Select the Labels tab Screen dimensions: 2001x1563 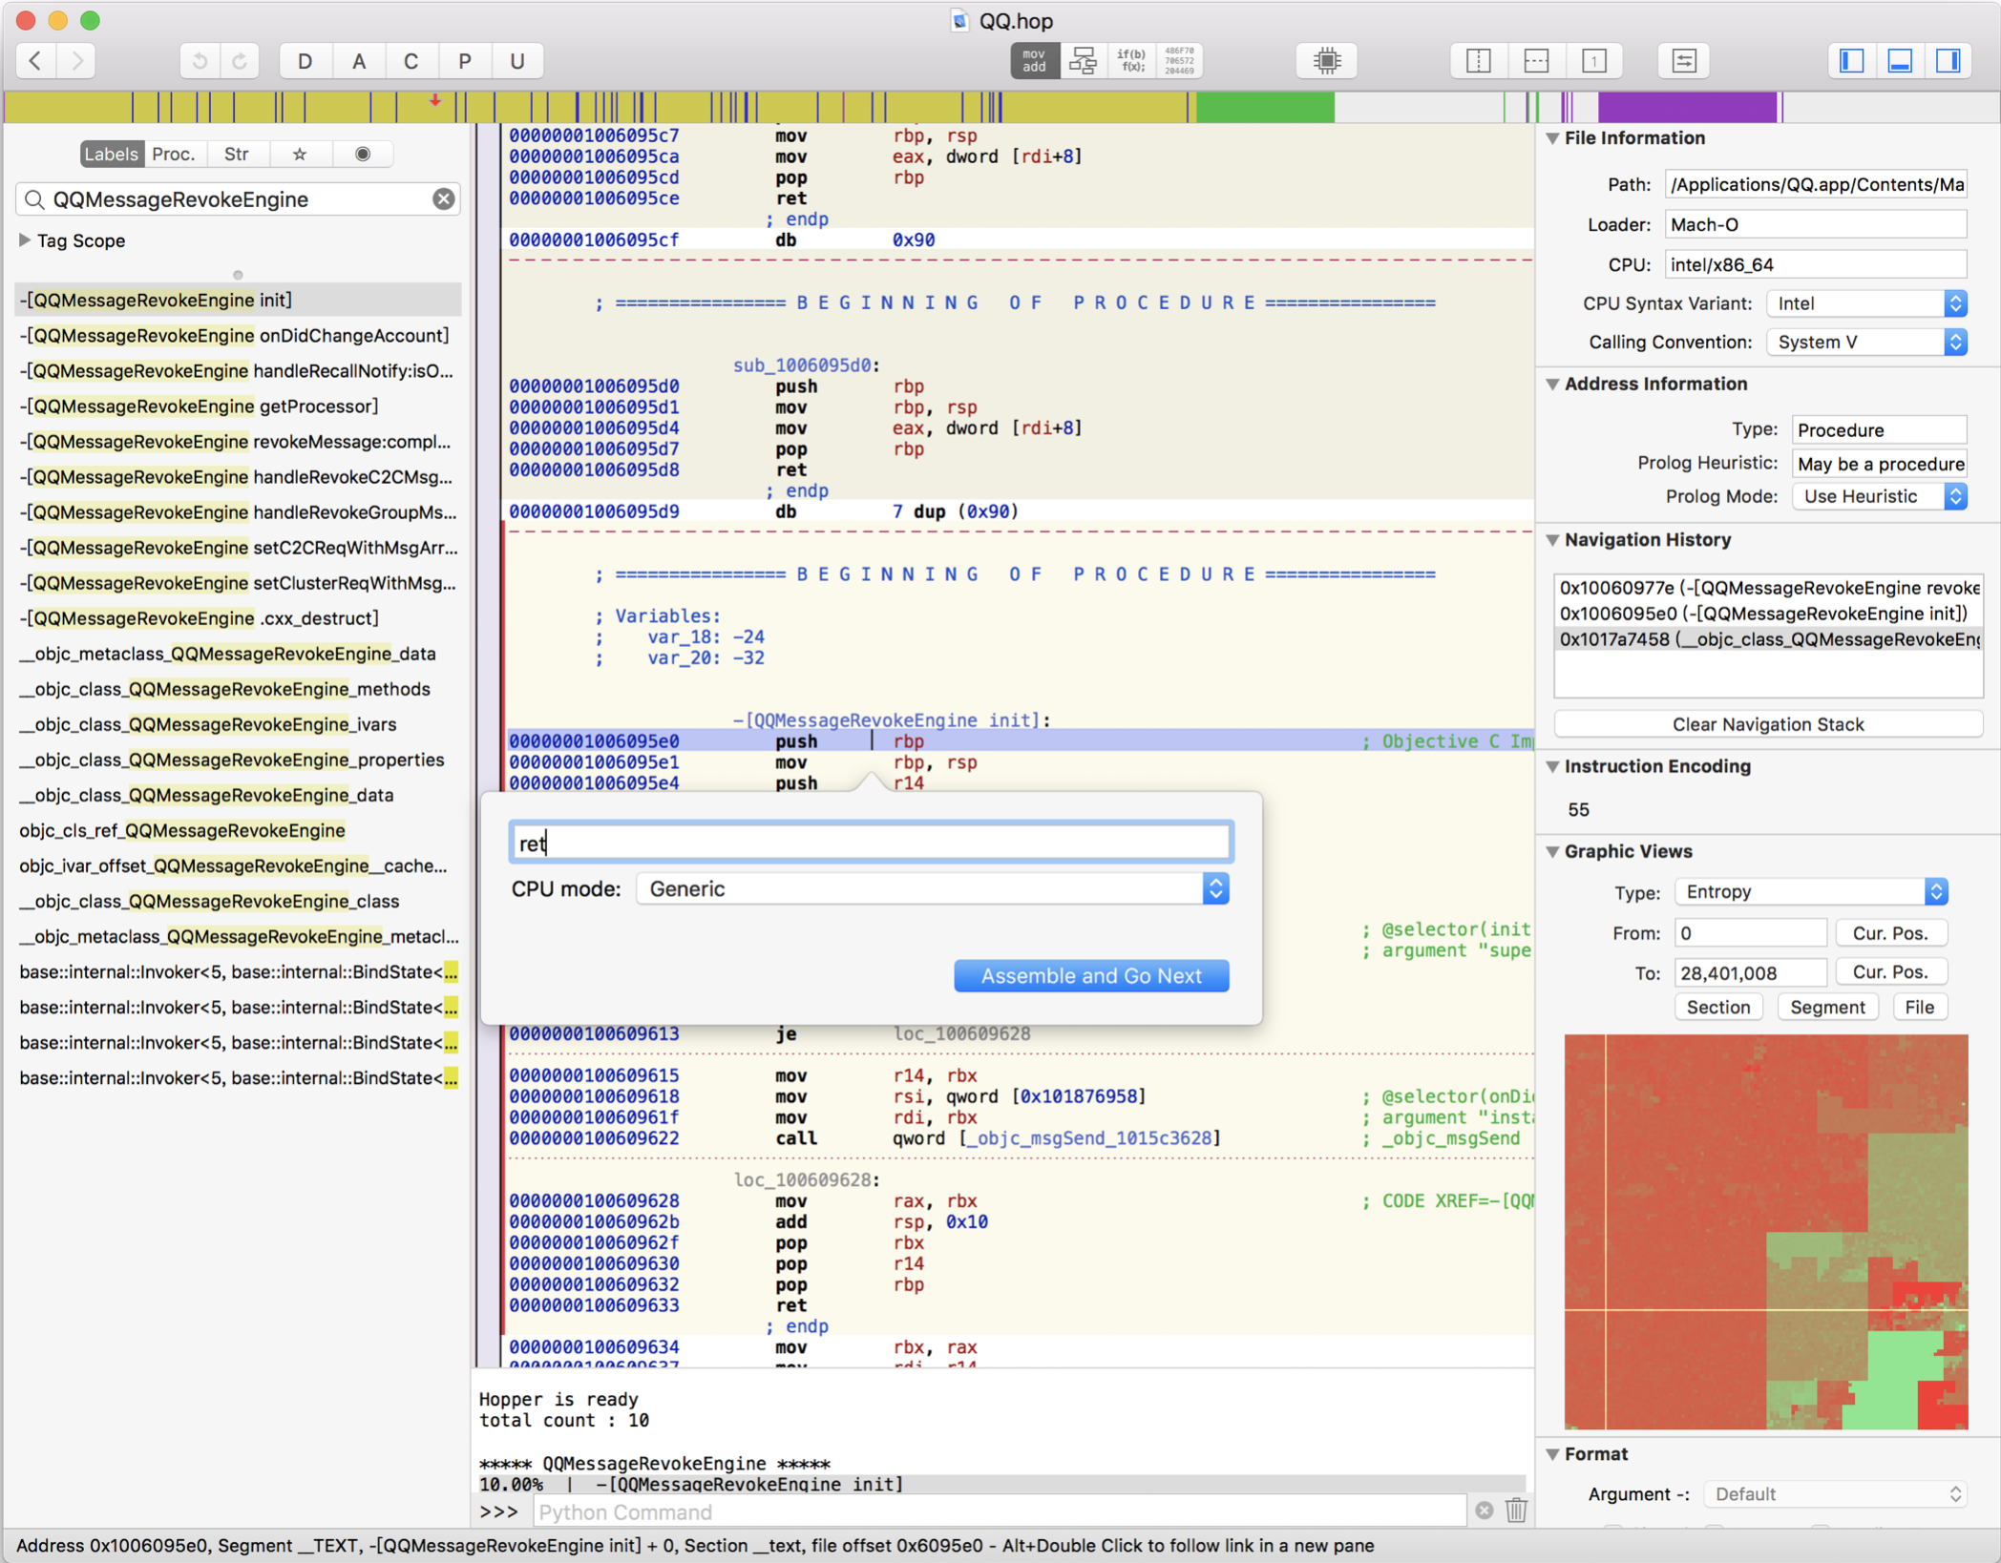click(112, 154)
